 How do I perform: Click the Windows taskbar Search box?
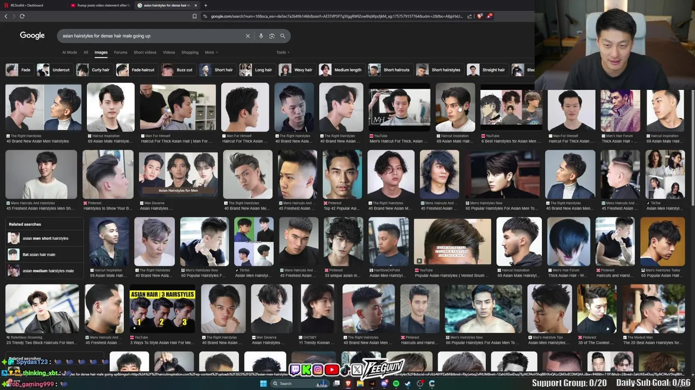300,383
